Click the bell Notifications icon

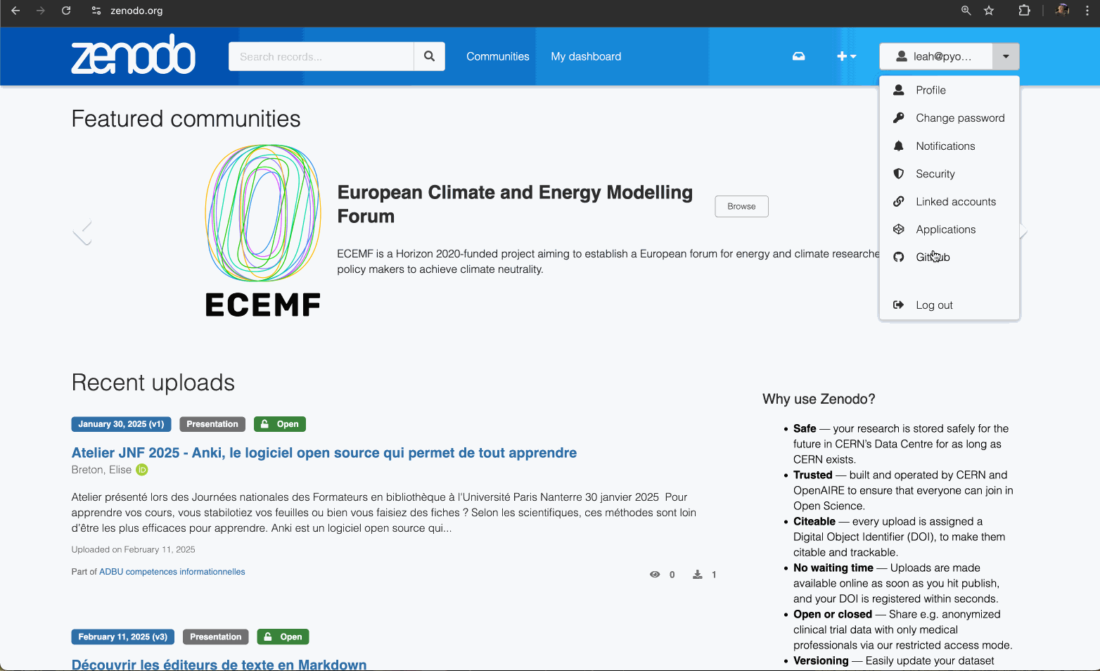coord(898,146)
